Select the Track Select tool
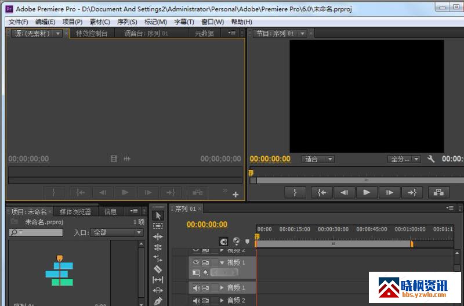Image resolution: width=464 pixels, height=306 pixels. (158, 226)
